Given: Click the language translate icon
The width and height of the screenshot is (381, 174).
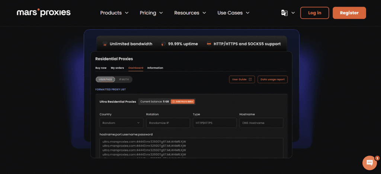Looking at the screenshot, I should click(284, 13).
